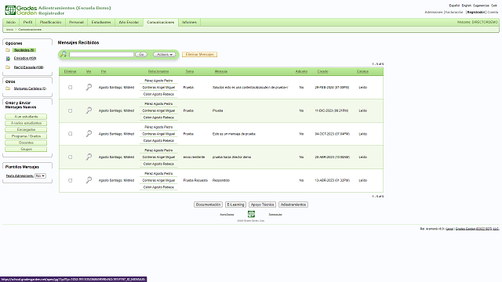This screenshot has height=282, width=502.
Task: View the 04-OCT-2023 message via magnifier
Action: (89, 134)
